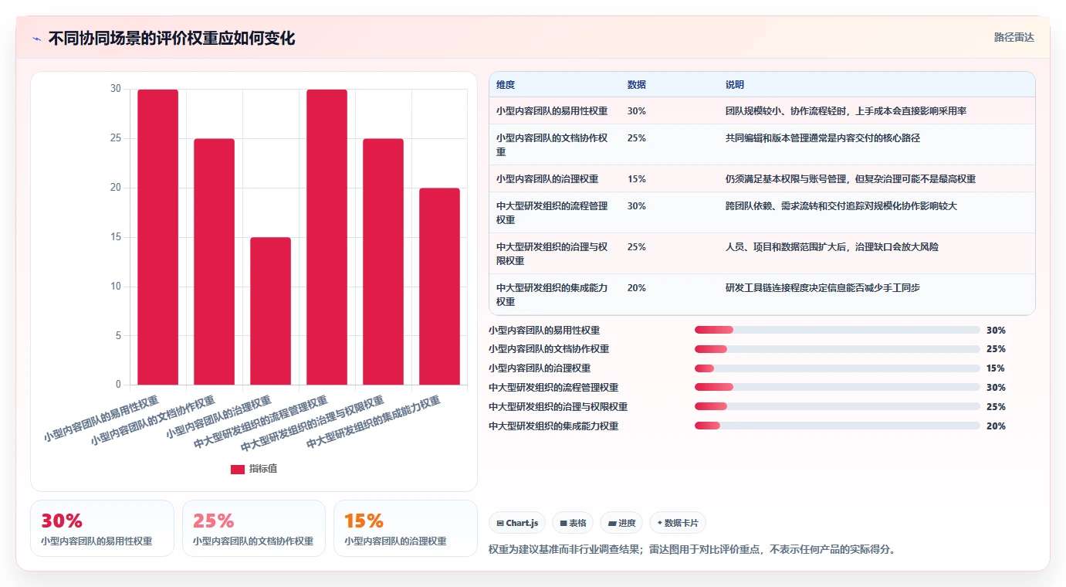Click description 共同编辑和版本管理通常是内容交付的核心路径
The width and height of the screenshot is (1066, 587).
(823, 138)
